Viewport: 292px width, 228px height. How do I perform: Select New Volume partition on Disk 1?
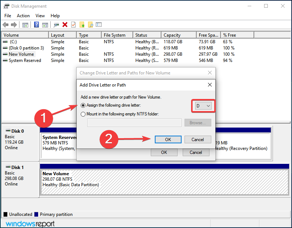coord(165,182)
